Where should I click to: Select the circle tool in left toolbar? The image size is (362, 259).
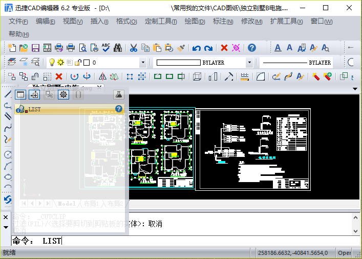point(8,154)
